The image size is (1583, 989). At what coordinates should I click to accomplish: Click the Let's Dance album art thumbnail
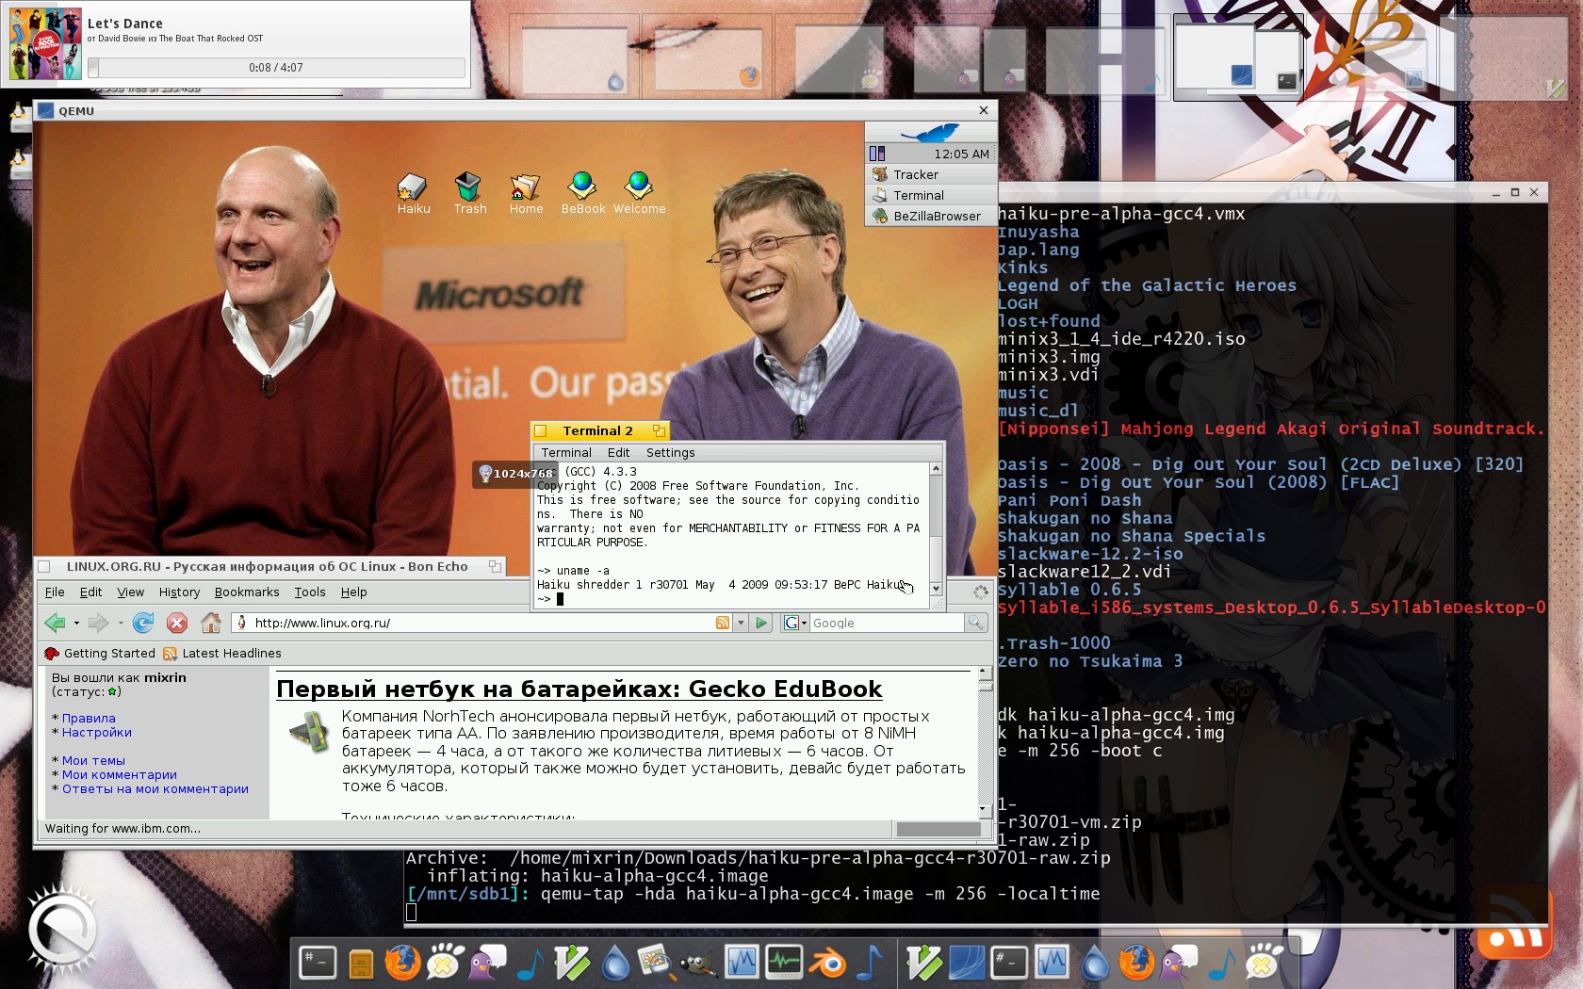45,42
